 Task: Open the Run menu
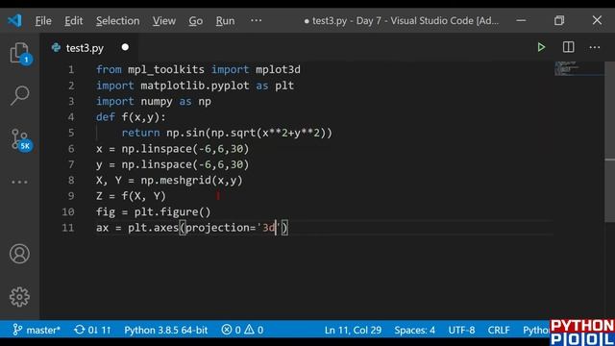[x=225, y=21]
